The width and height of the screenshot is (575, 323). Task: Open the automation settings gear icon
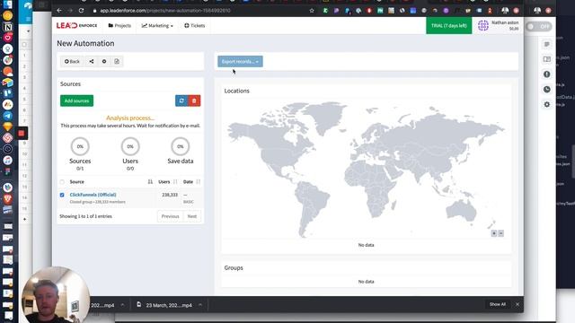pyautogui.click(x=104, y=62)
